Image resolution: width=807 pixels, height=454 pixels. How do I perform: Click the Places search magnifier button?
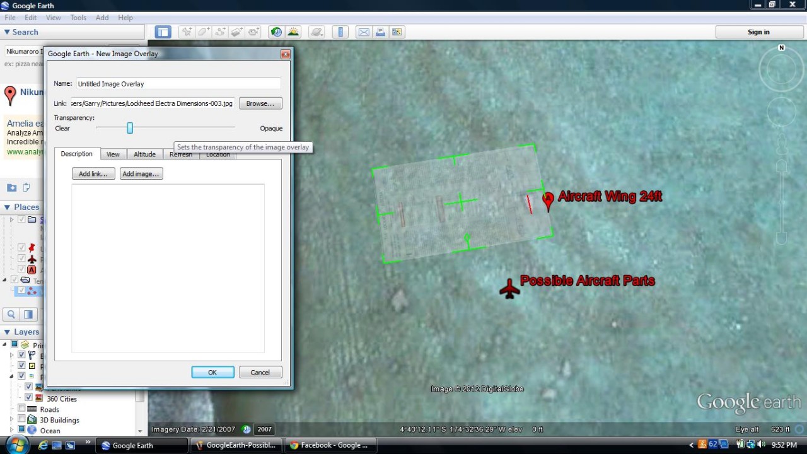tap(11, 315)
